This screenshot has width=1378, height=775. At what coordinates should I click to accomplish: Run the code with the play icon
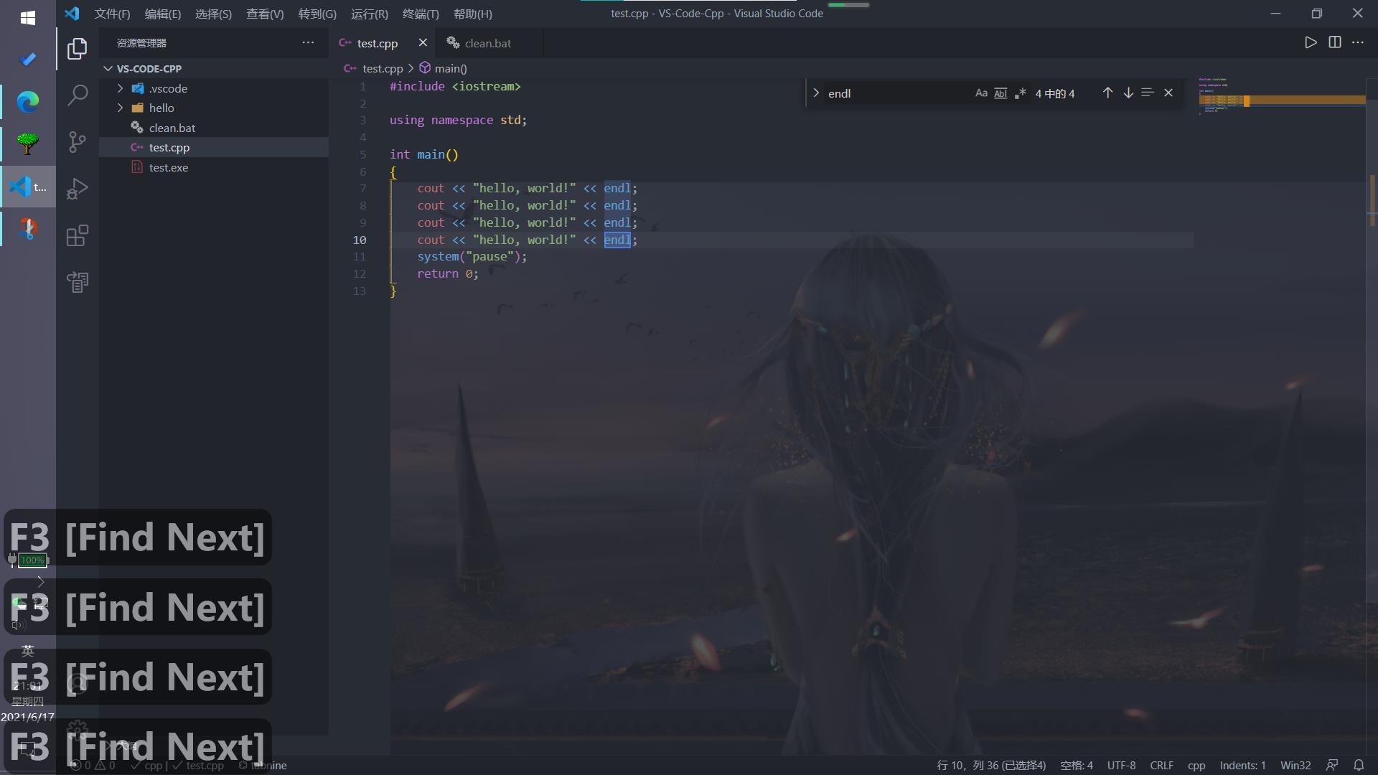pos(1311,43)
